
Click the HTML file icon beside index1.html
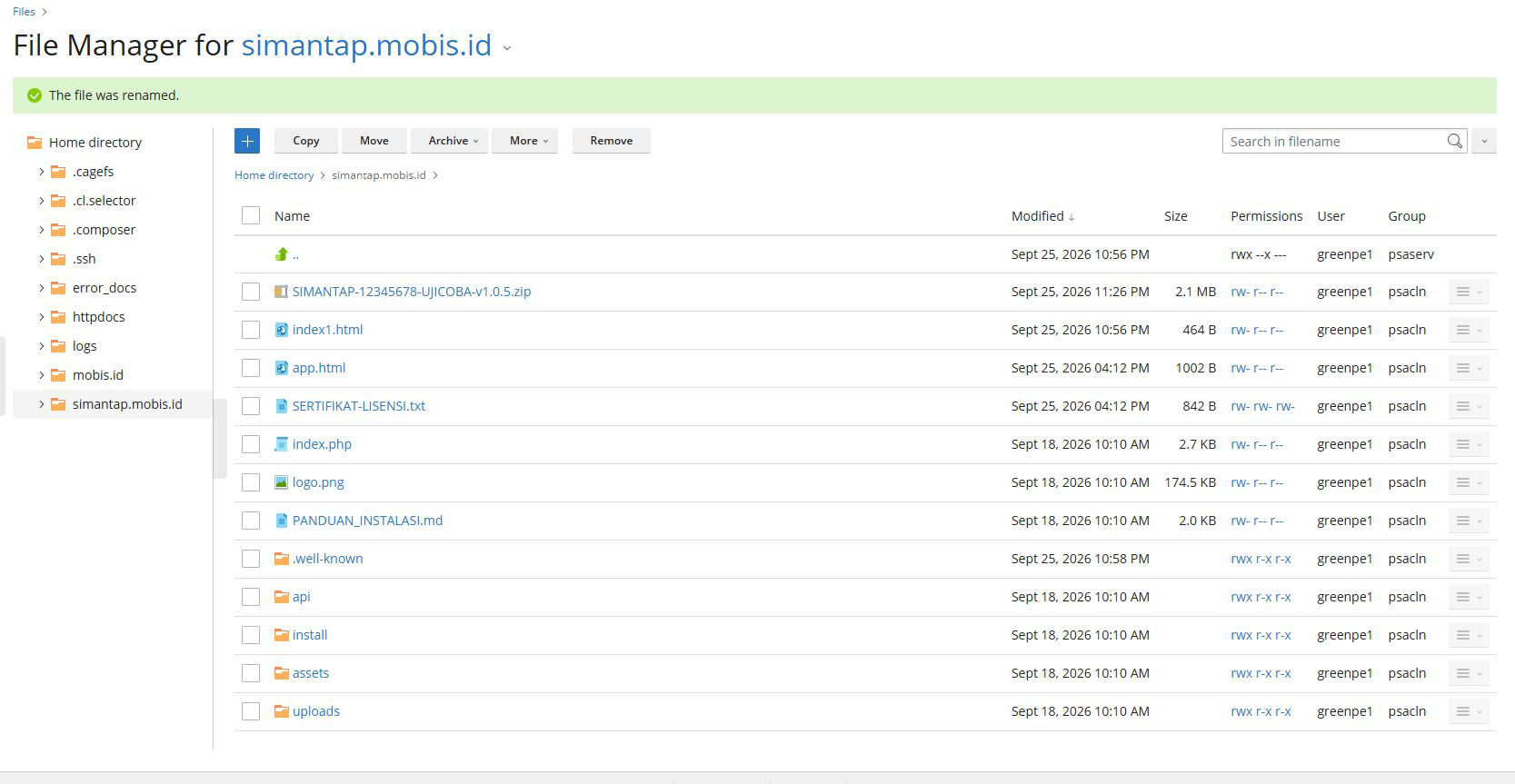pyautogui.click(x=282, y=330)
